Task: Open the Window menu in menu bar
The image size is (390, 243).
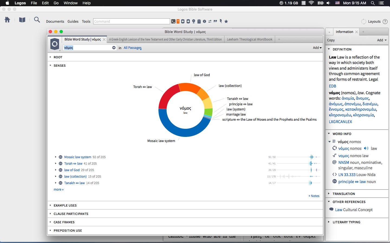Action: (x=70, y=3)
